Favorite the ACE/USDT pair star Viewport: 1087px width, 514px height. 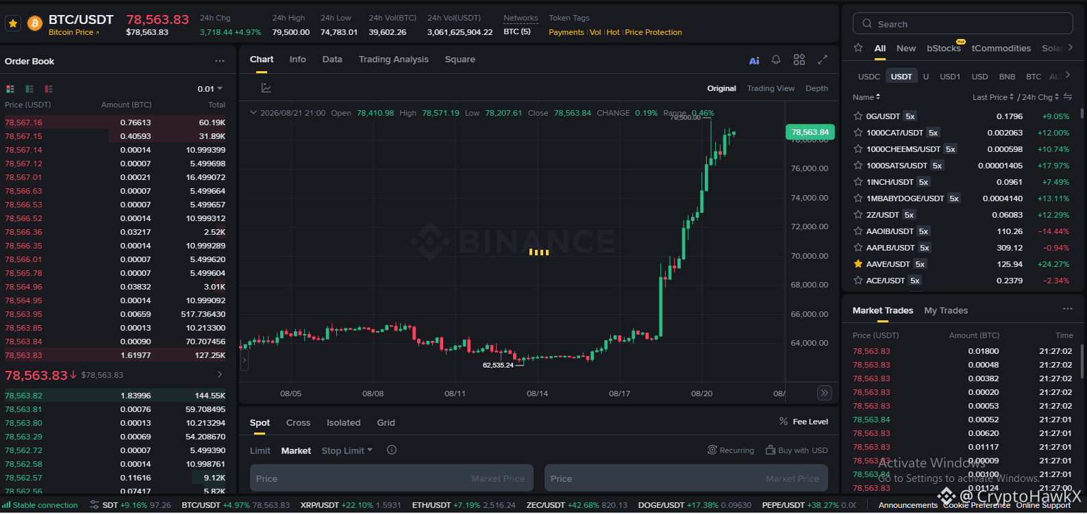tap(858, 281)
